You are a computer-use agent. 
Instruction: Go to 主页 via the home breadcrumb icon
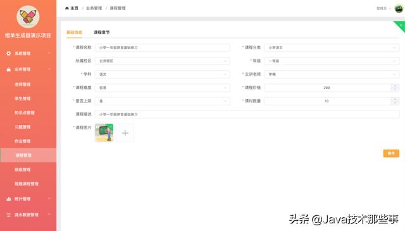point(67,8)
